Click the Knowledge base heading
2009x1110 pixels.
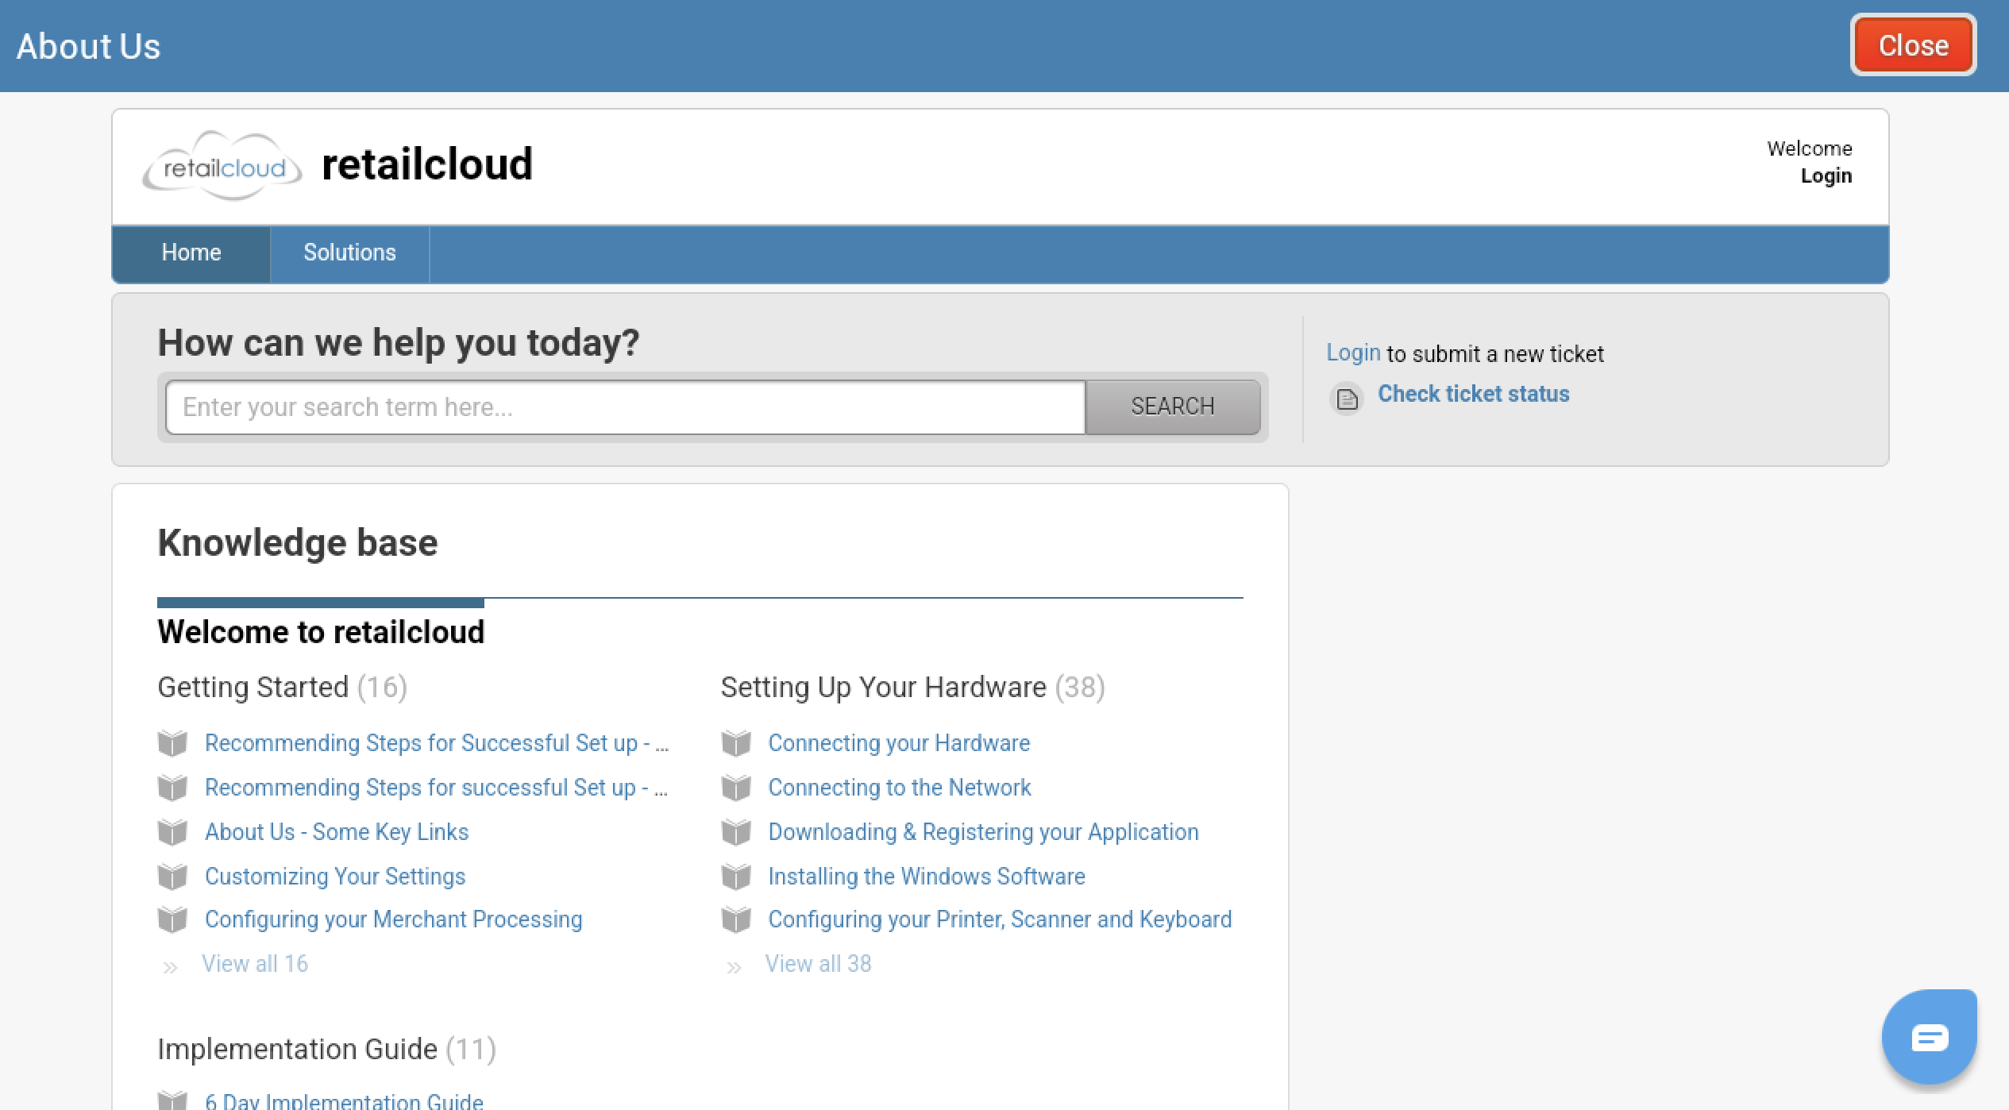coord(298,543)
